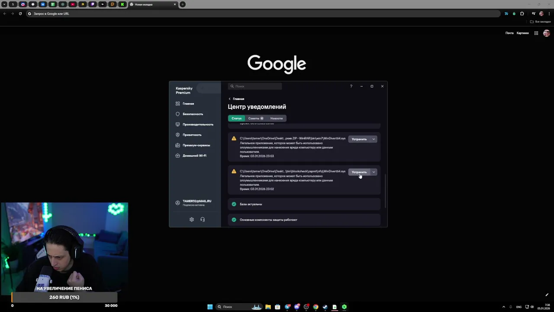Open account TAMER32@MAIL.RU profile
Screen dimensions: 554x312
click(193, 203)
